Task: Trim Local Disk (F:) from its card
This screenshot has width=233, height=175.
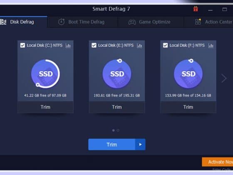Action: click(x=188, y=107)
